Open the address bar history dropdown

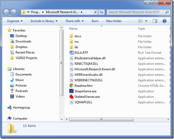point(95,12)
